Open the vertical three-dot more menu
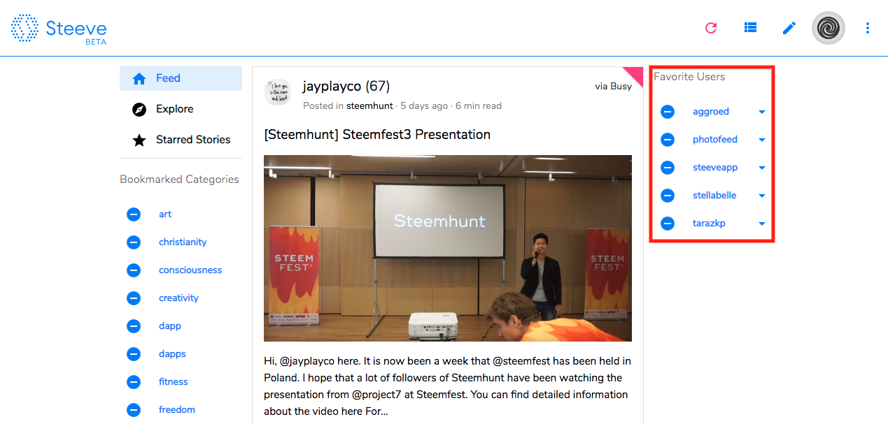This screenshot has width=888, height=424. [x=868, y=28]
